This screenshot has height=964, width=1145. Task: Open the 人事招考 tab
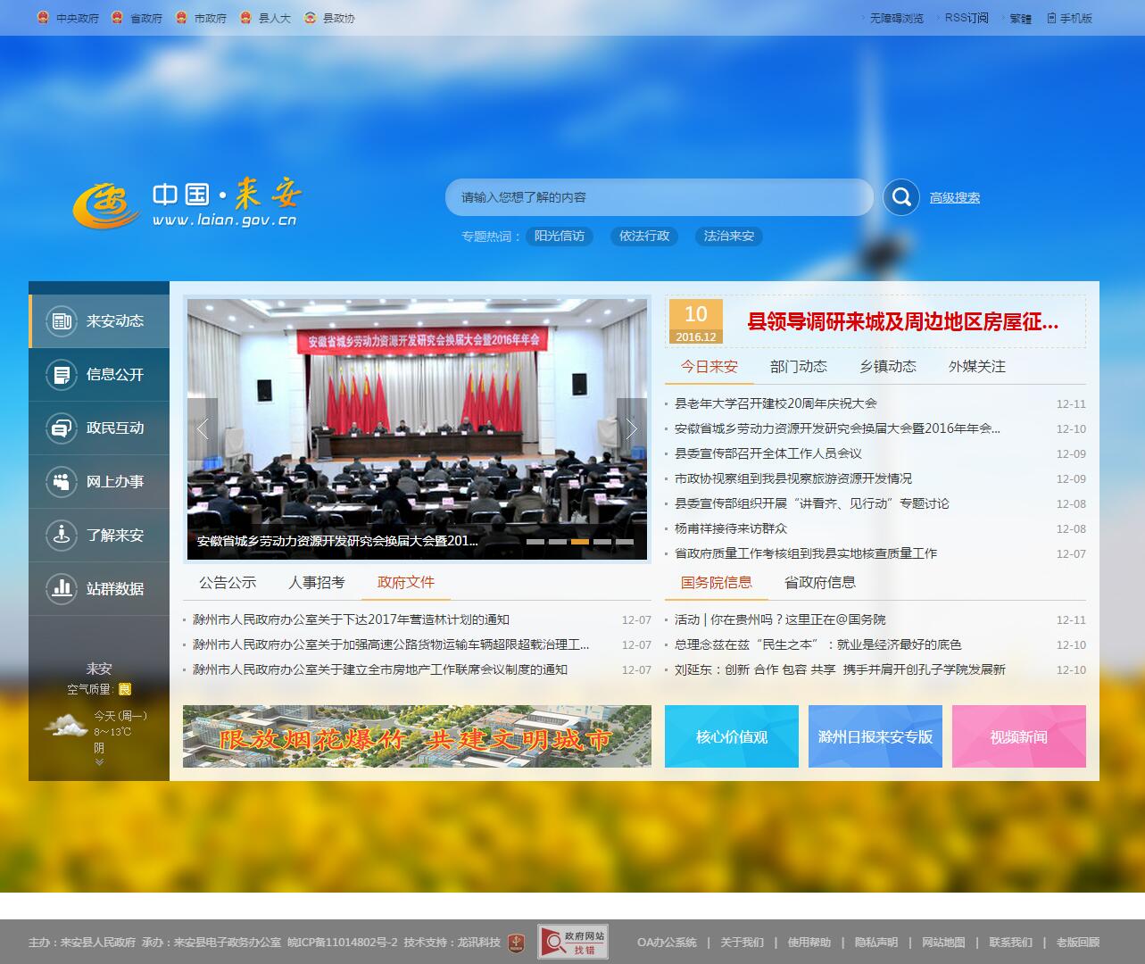click(317, 583)
